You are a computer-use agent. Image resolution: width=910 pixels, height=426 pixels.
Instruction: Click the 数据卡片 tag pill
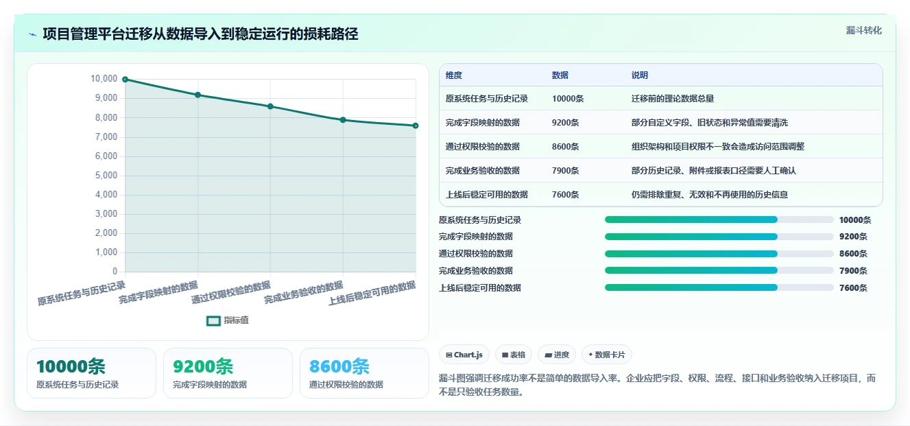pos(607,355)
